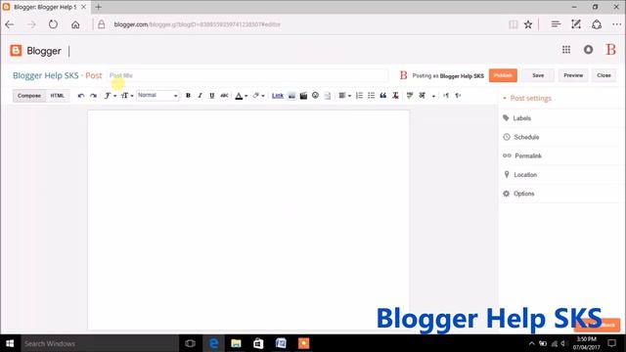Click the Link button in toolbar
Screen dimensions: 626x352
tap(278, 96)
